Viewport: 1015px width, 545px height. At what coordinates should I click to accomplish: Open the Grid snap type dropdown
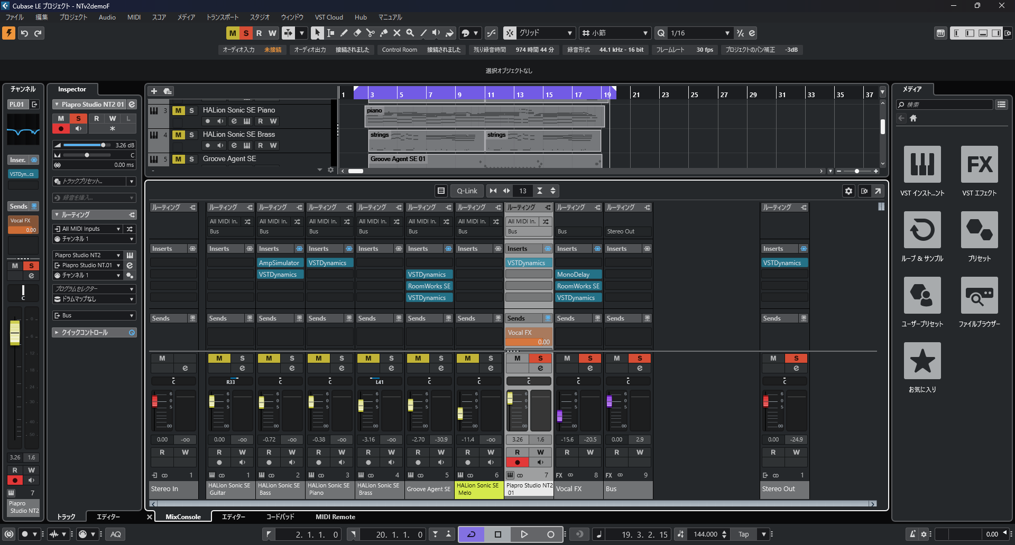pyautogui.click(x=546, y=33)
